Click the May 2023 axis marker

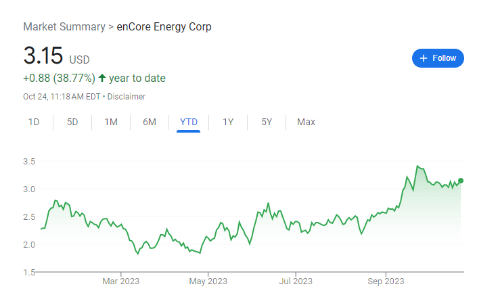(208, 281)
